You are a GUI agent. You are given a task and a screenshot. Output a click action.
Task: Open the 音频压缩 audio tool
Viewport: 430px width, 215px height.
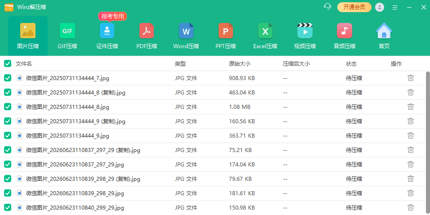pos(345,36)
